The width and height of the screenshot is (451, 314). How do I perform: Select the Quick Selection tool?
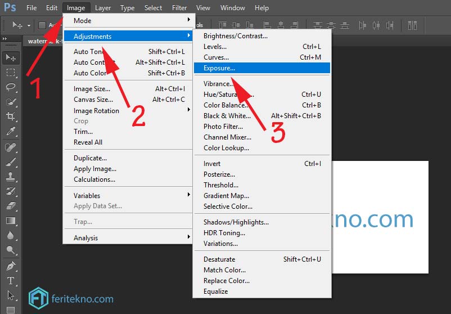(11, 102)
